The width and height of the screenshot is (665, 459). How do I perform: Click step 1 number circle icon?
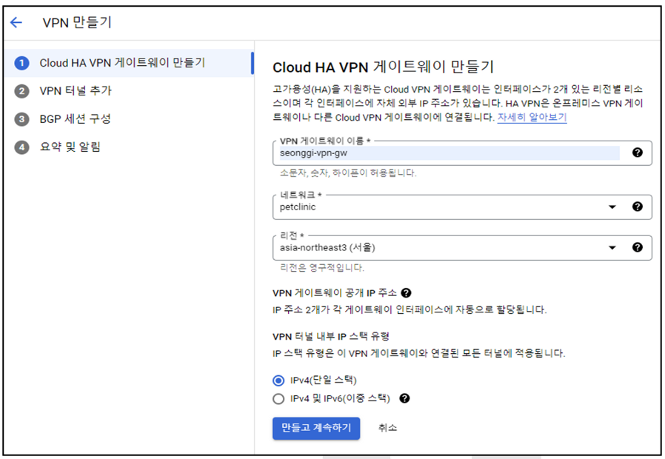tap(21, 63)
